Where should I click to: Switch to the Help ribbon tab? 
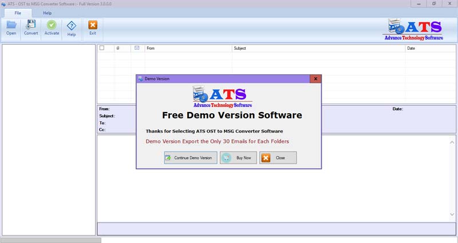(48, 13)
